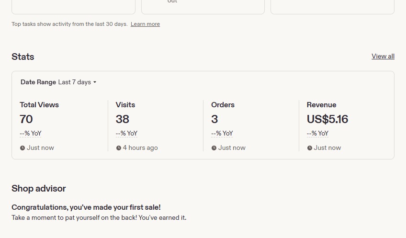This screenshot has width=406, height=238.
Task: Click --% YoY under Orders
Action: pos(222,134)
